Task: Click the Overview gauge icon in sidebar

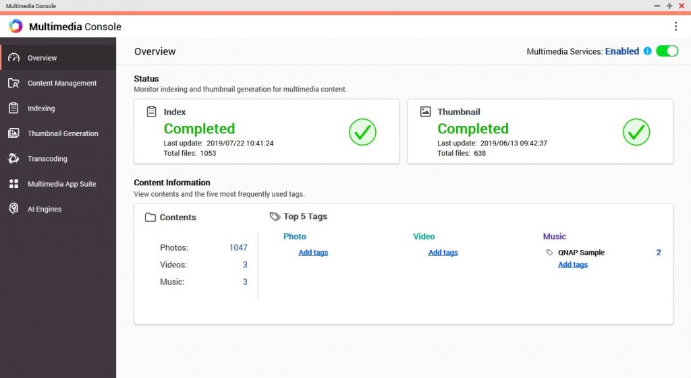Action: pos(13,58)
